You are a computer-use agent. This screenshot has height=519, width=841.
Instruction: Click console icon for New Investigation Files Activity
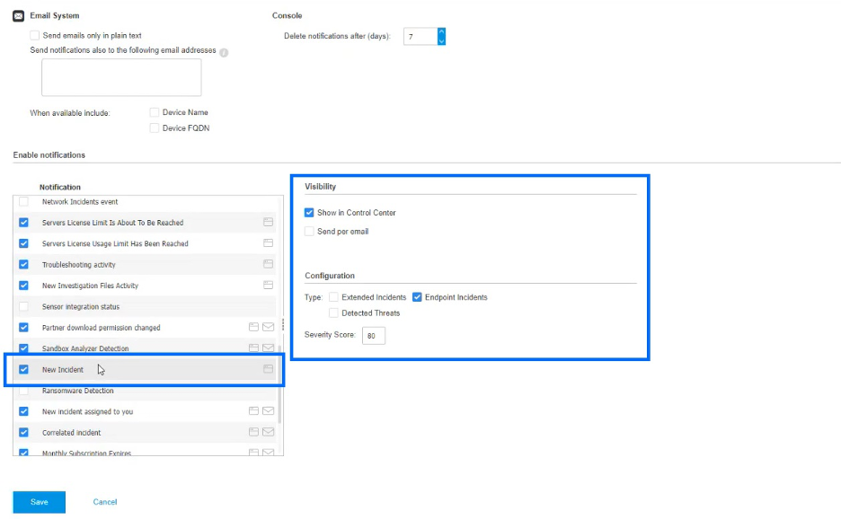268,286
